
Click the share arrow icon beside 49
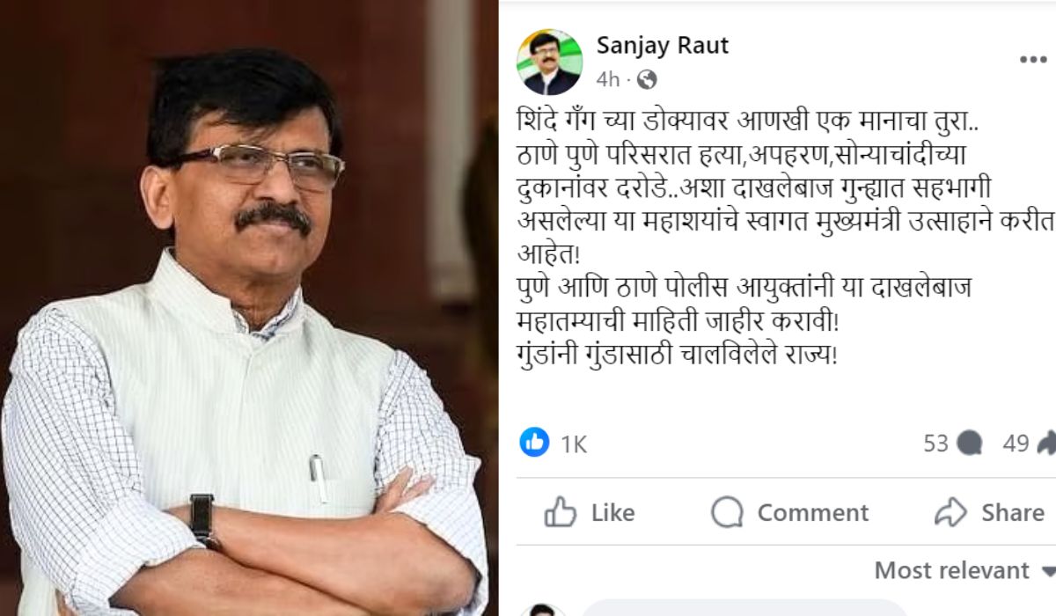pyautogui.click(x=1046, y=444)
